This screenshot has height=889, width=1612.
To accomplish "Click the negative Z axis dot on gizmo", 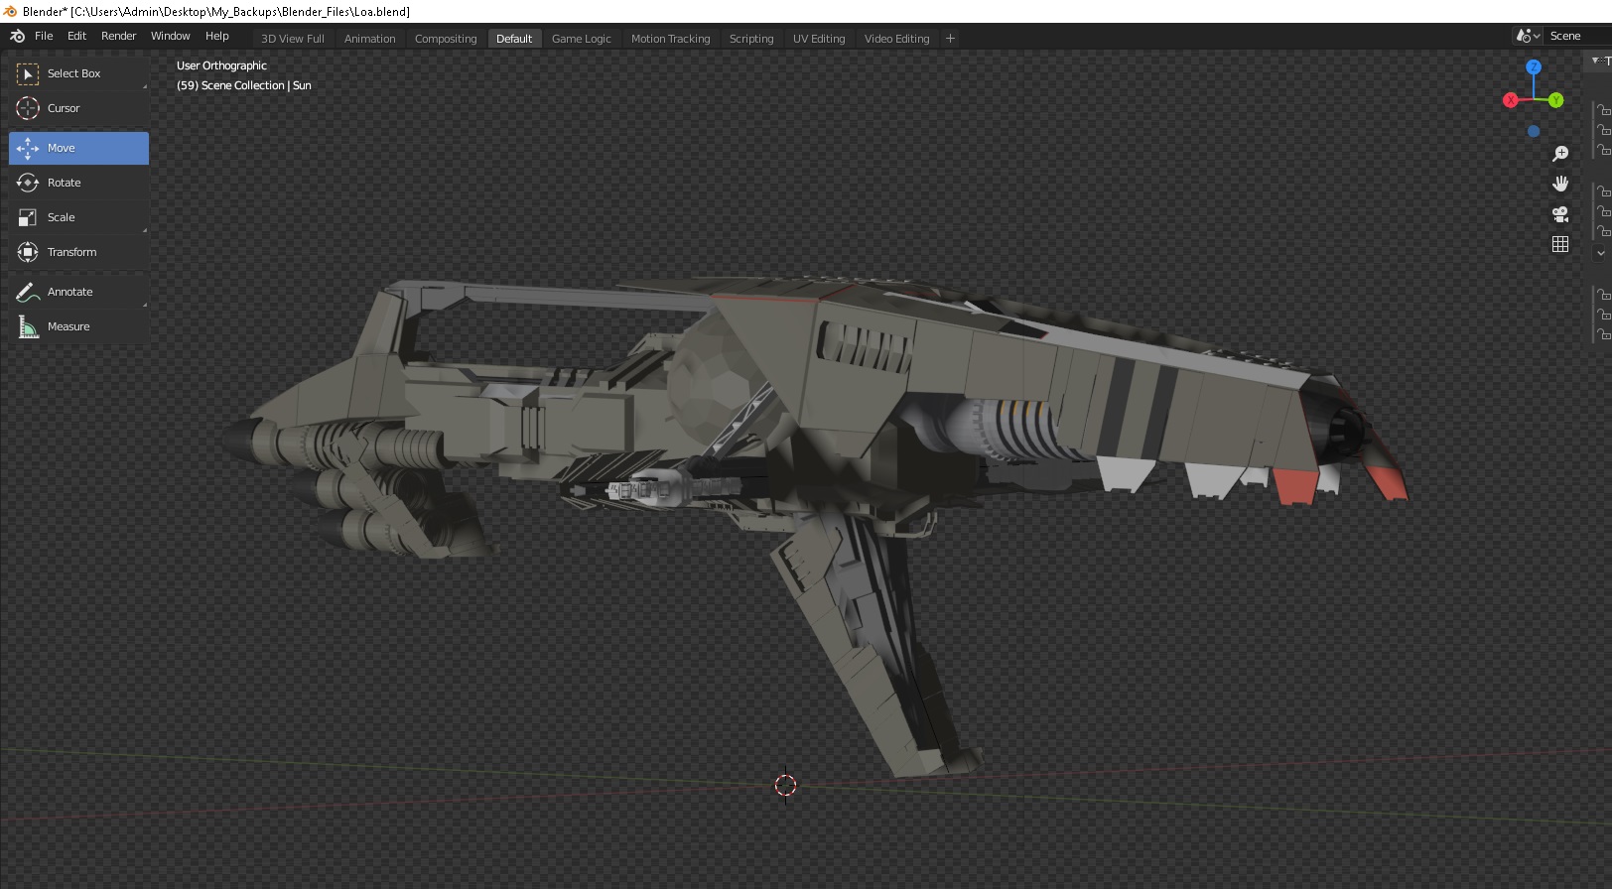I will pyautogui.click(x=1534, y=131).
